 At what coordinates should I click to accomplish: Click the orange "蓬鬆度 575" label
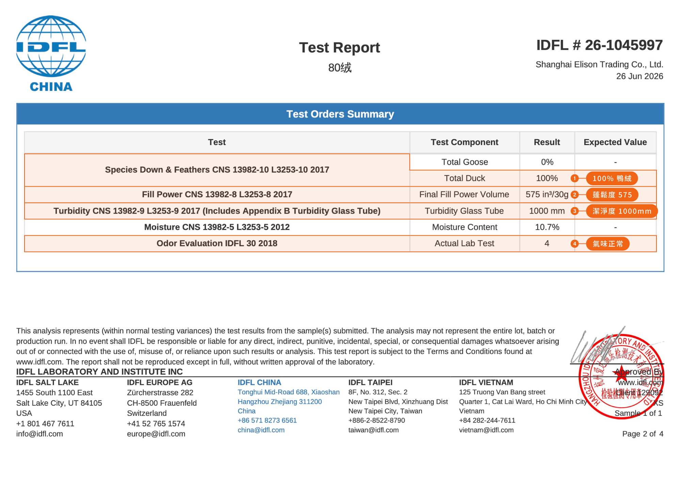(612, 195)
